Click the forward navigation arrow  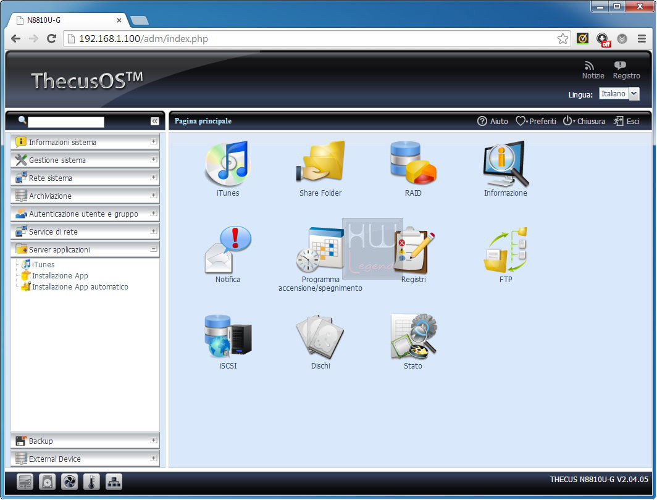coord(33,38)
